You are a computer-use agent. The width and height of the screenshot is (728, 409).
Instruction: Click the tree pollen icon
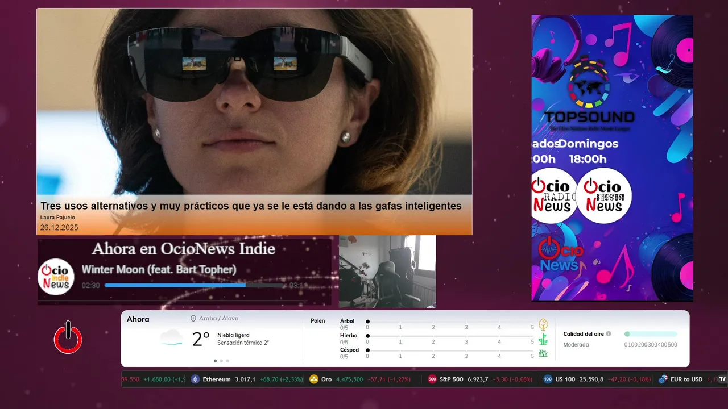(x=543, y=324)
